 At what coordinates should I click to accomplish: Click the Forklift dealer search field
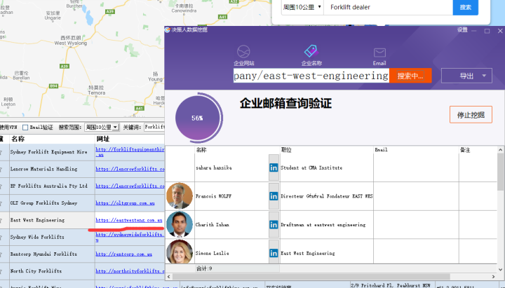[388, 7]
